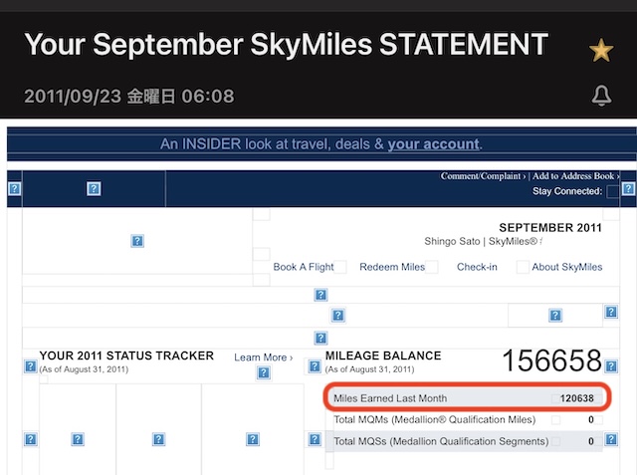Image resolution: width=637 pixels, height=475 pixels.
Task: Click Learn More beside Status Tracker
Action: (x=263, y=357)
